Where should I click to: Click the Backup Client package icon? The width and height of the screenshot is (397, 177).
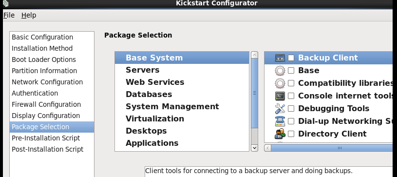(x=280, y=58)
